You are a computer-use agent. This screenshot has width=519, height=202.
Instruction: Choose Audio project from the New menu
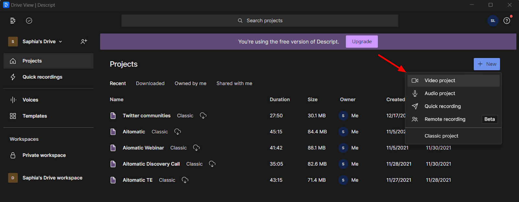point(453,94)
